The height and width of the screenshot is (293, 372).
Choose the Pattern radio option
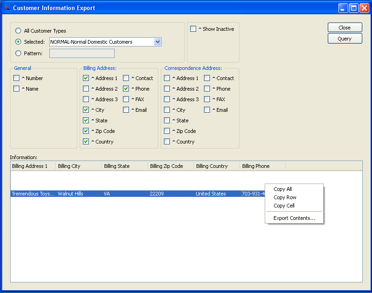18,53
